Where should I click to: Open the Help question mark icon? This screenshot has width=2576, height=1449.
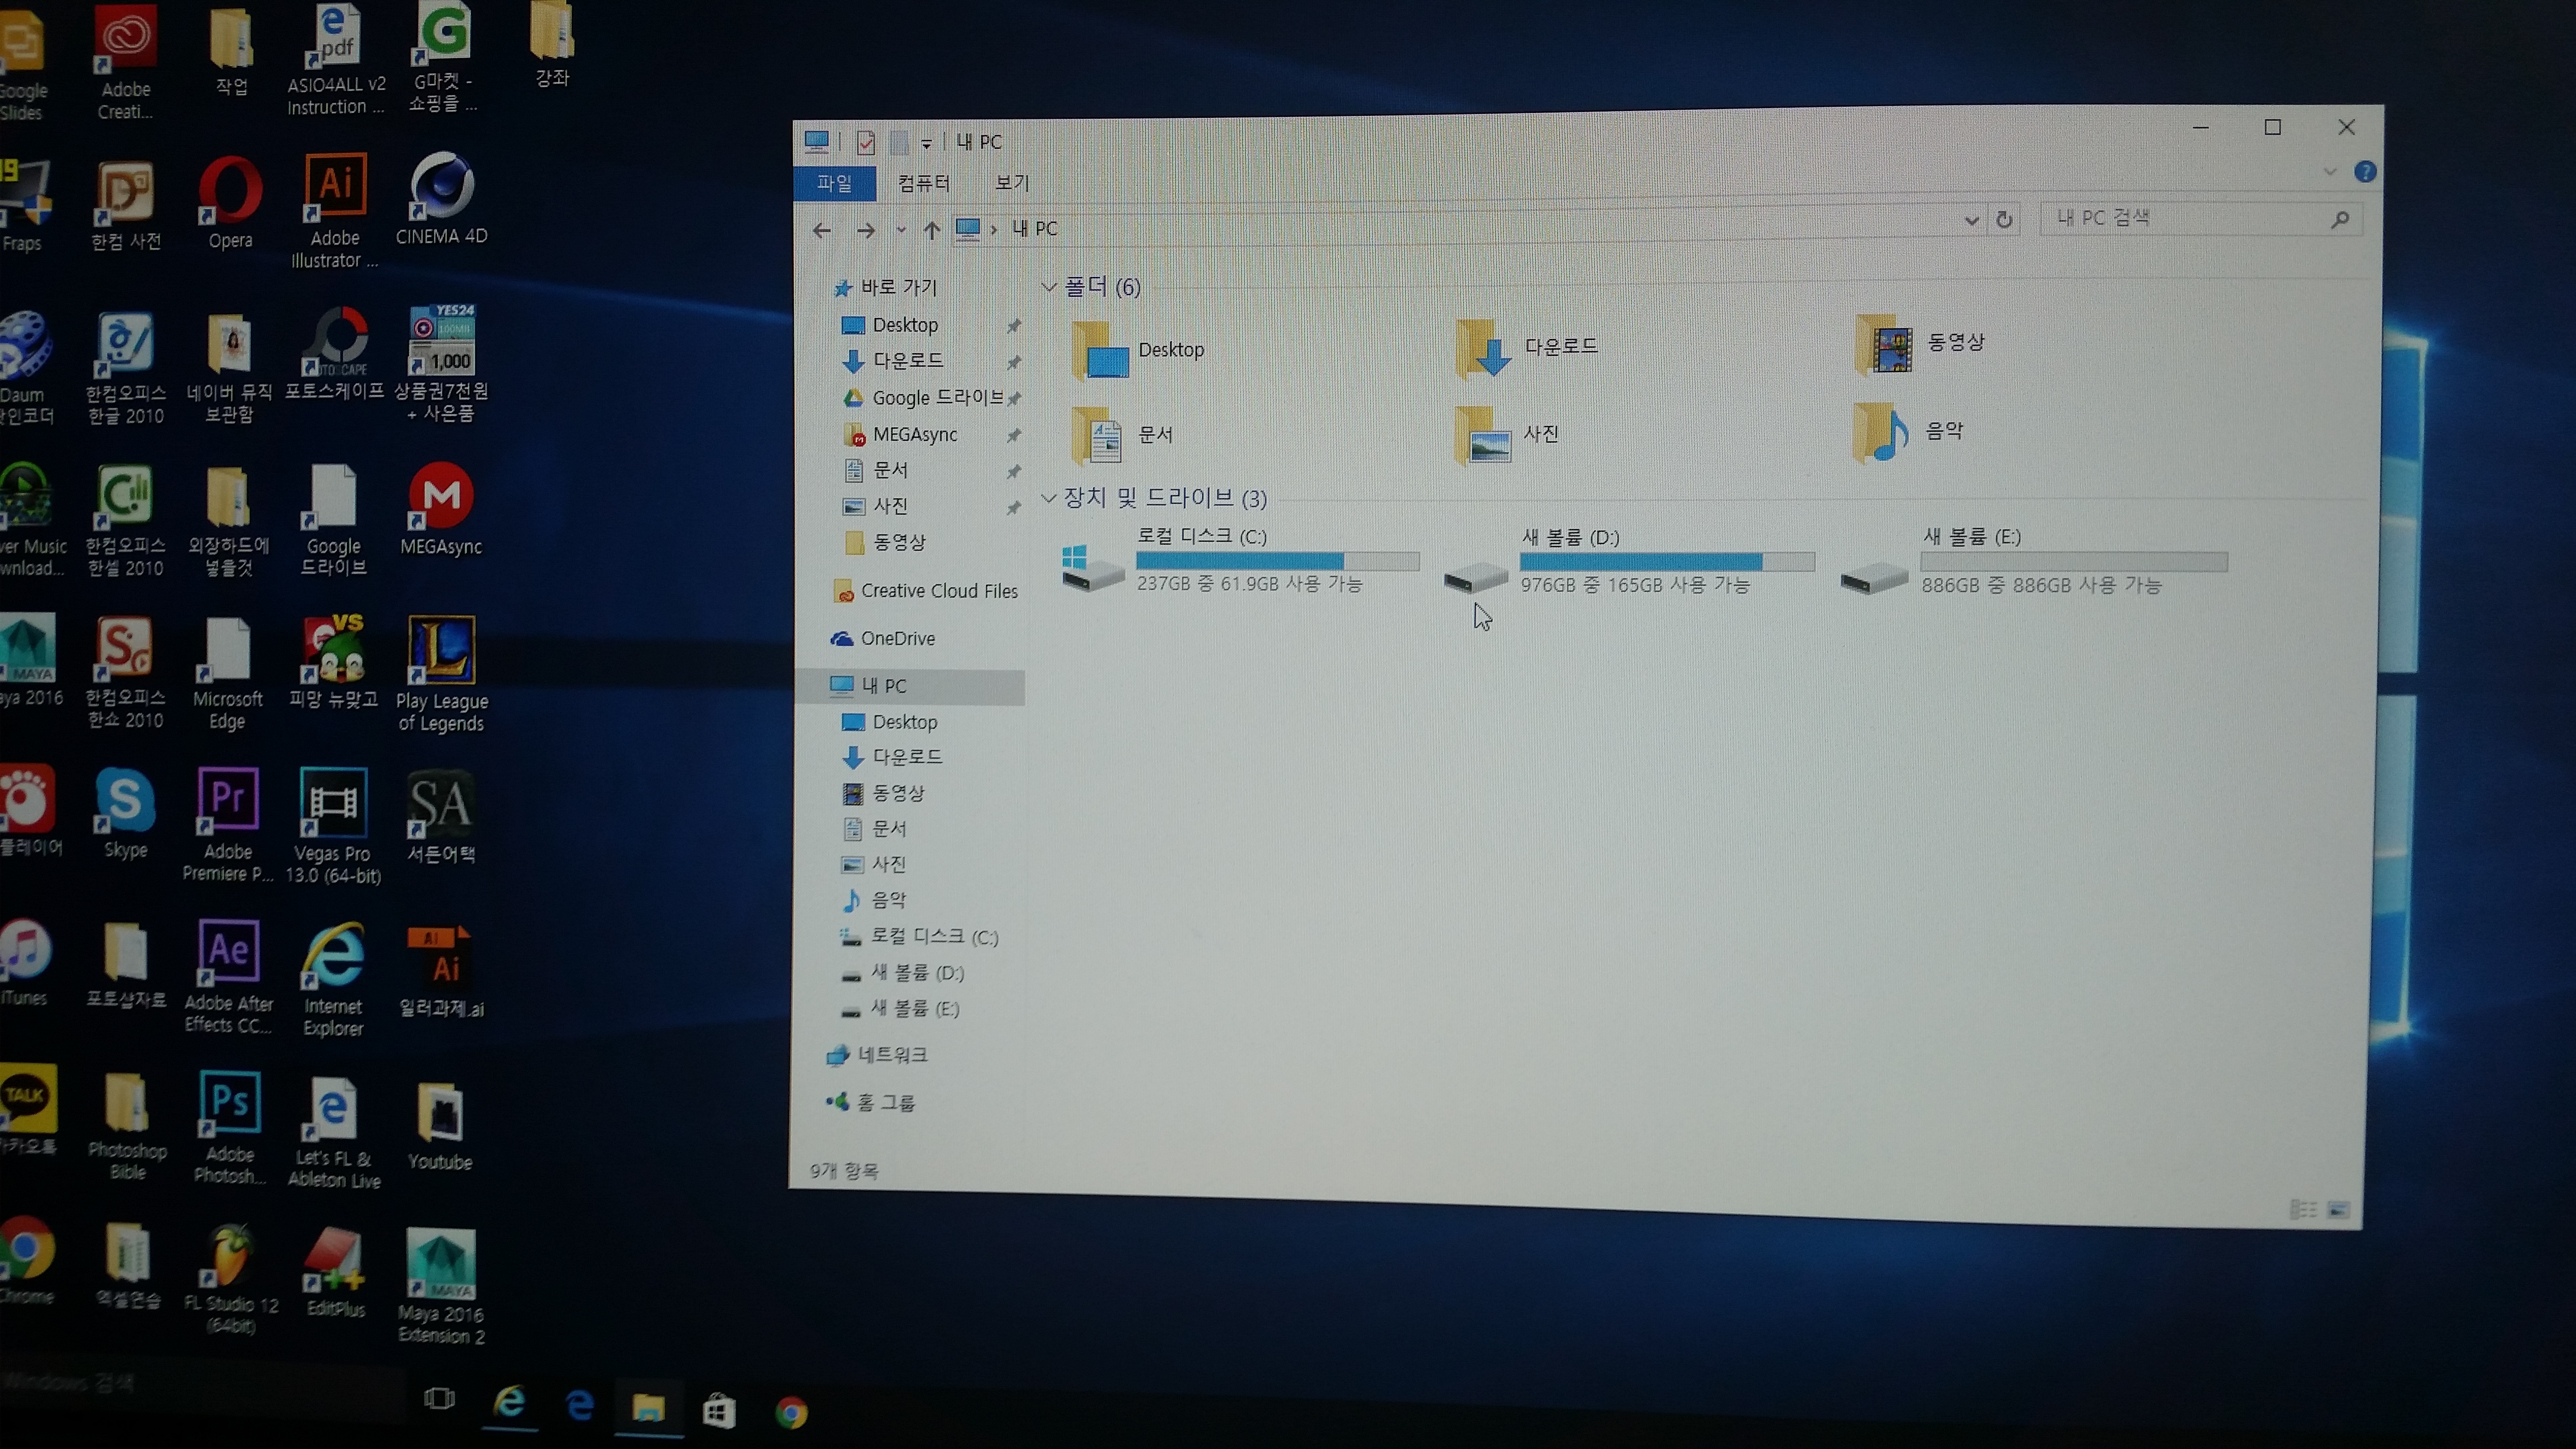pos(2364,172)
